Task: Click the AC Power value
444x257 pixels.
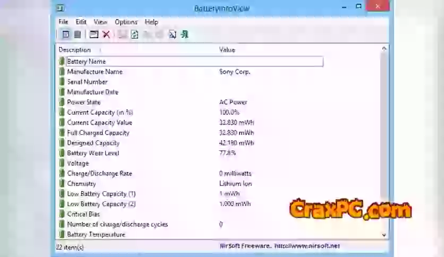Action: pos(233,102)
